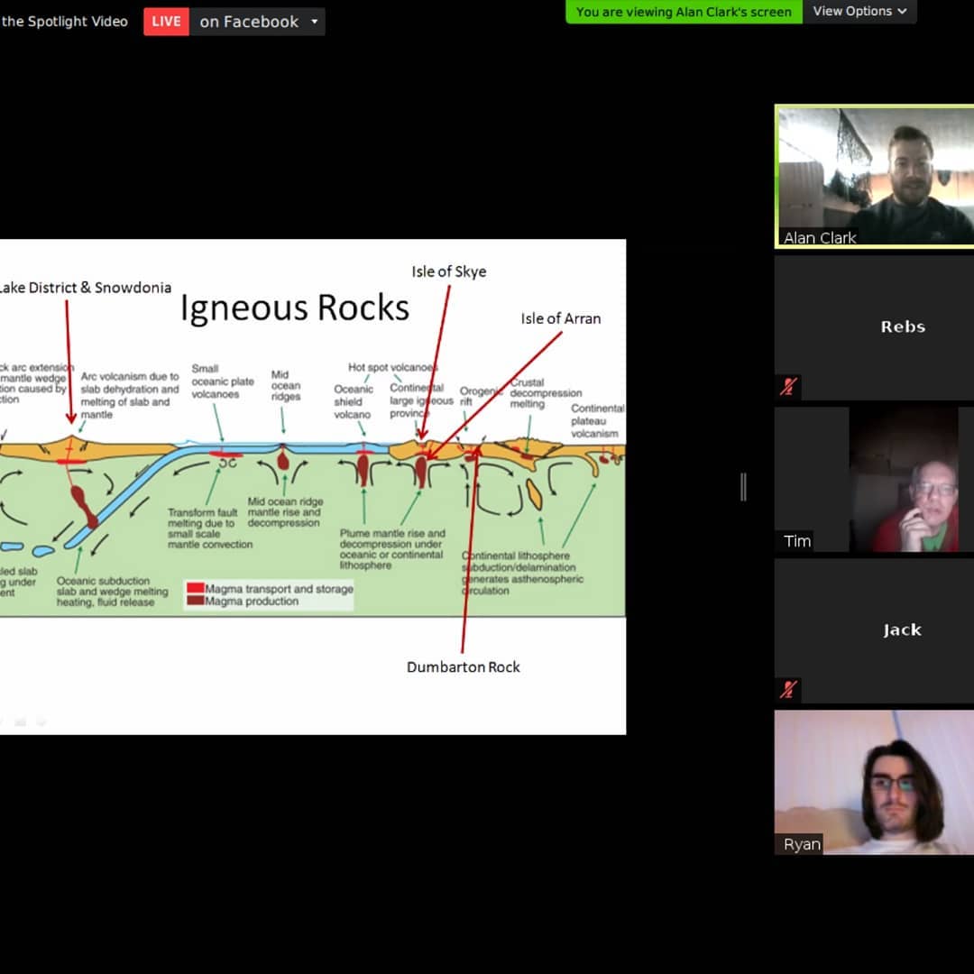The image size is (974, 974).
Task: Expand the View Options menu
Action: click(859, 12)
